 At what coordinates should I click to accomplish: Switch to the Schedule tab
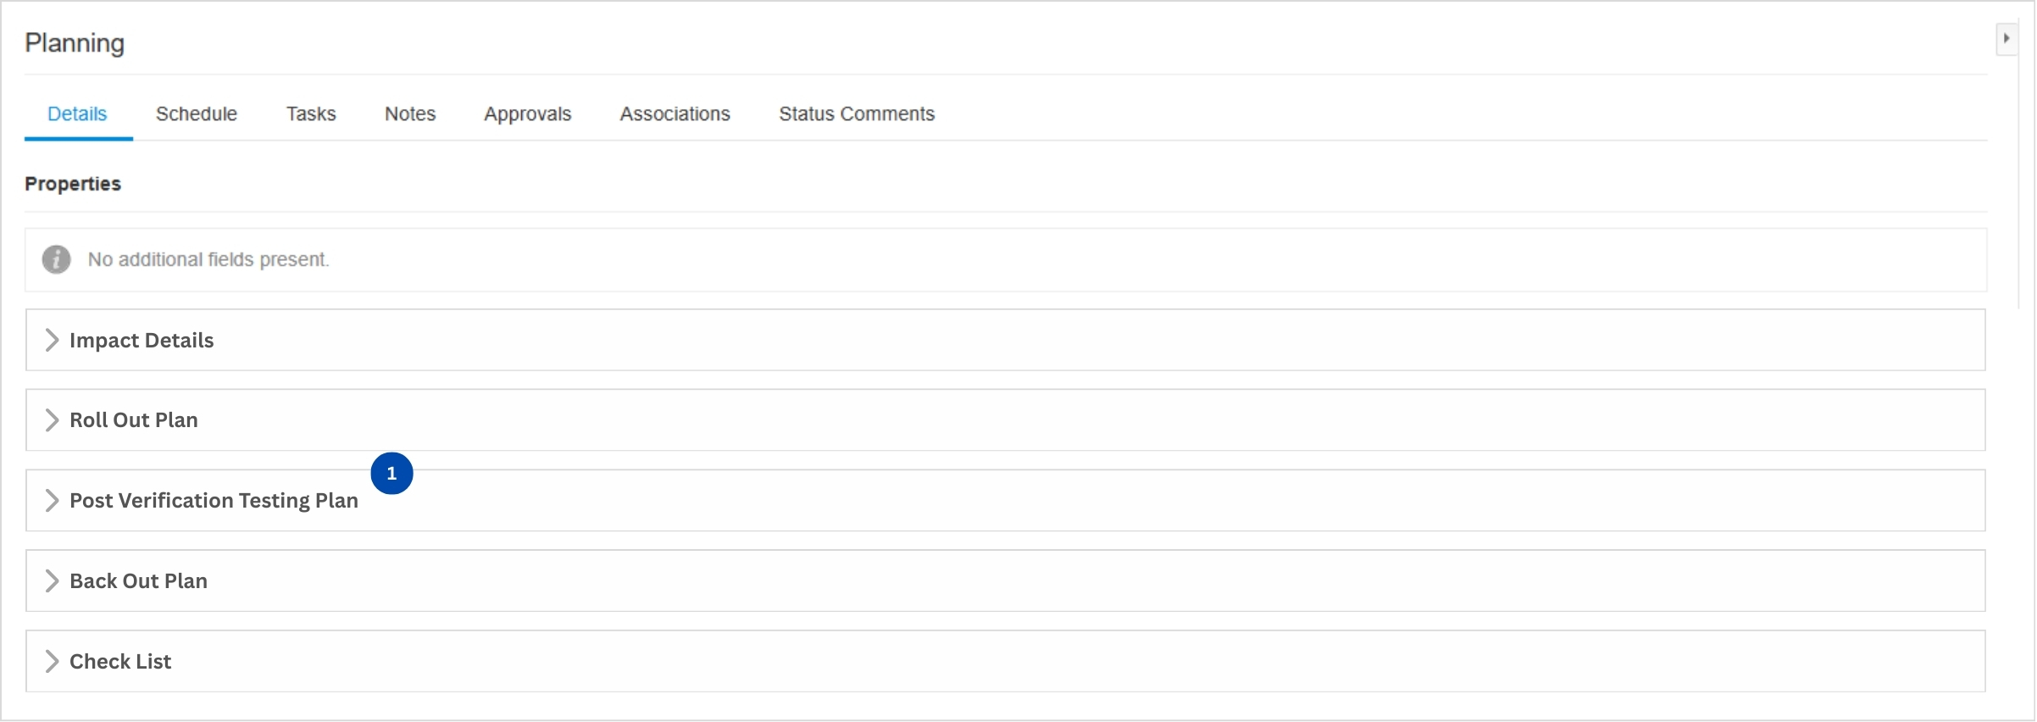[197, 114]
